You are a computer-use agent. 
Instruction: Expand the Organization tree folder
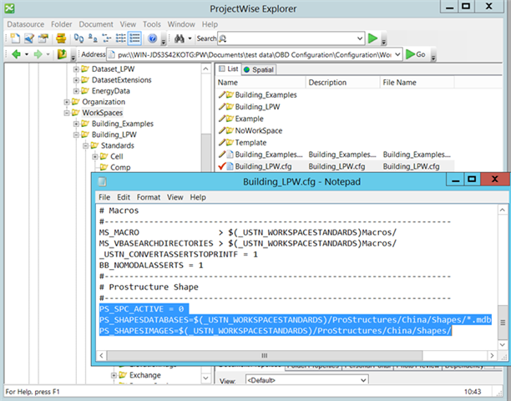tap(67, 102)
